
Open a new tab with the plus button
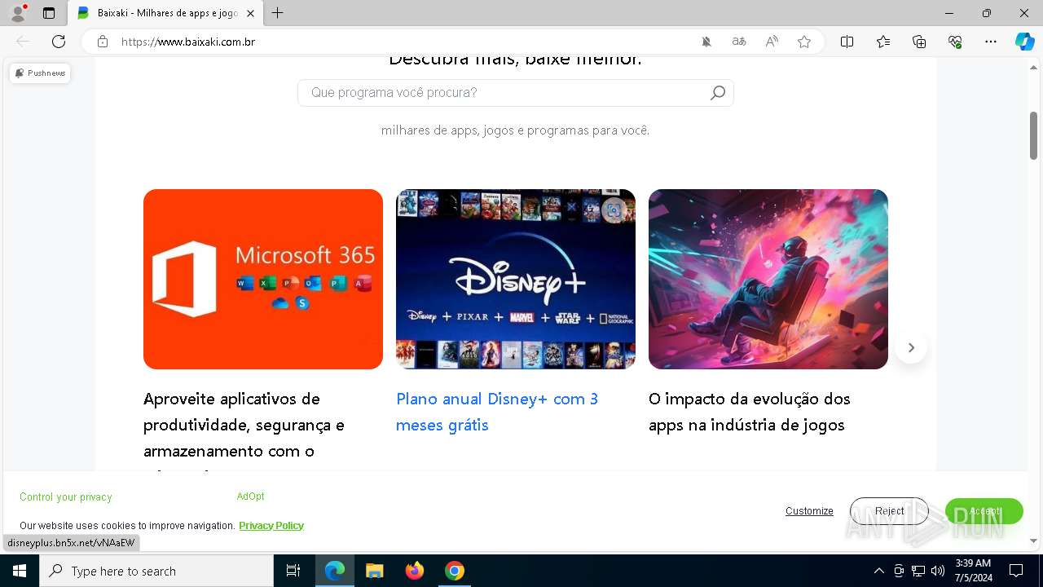(277, 13)
